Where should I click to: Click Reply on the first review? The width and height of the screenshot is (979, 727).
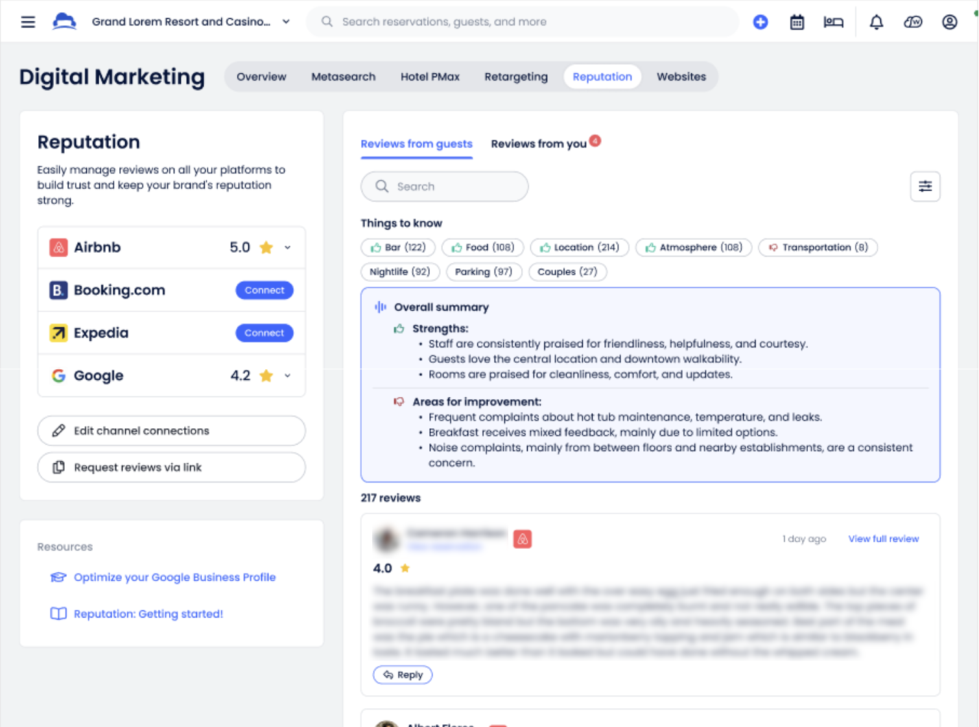click(403, 675)
